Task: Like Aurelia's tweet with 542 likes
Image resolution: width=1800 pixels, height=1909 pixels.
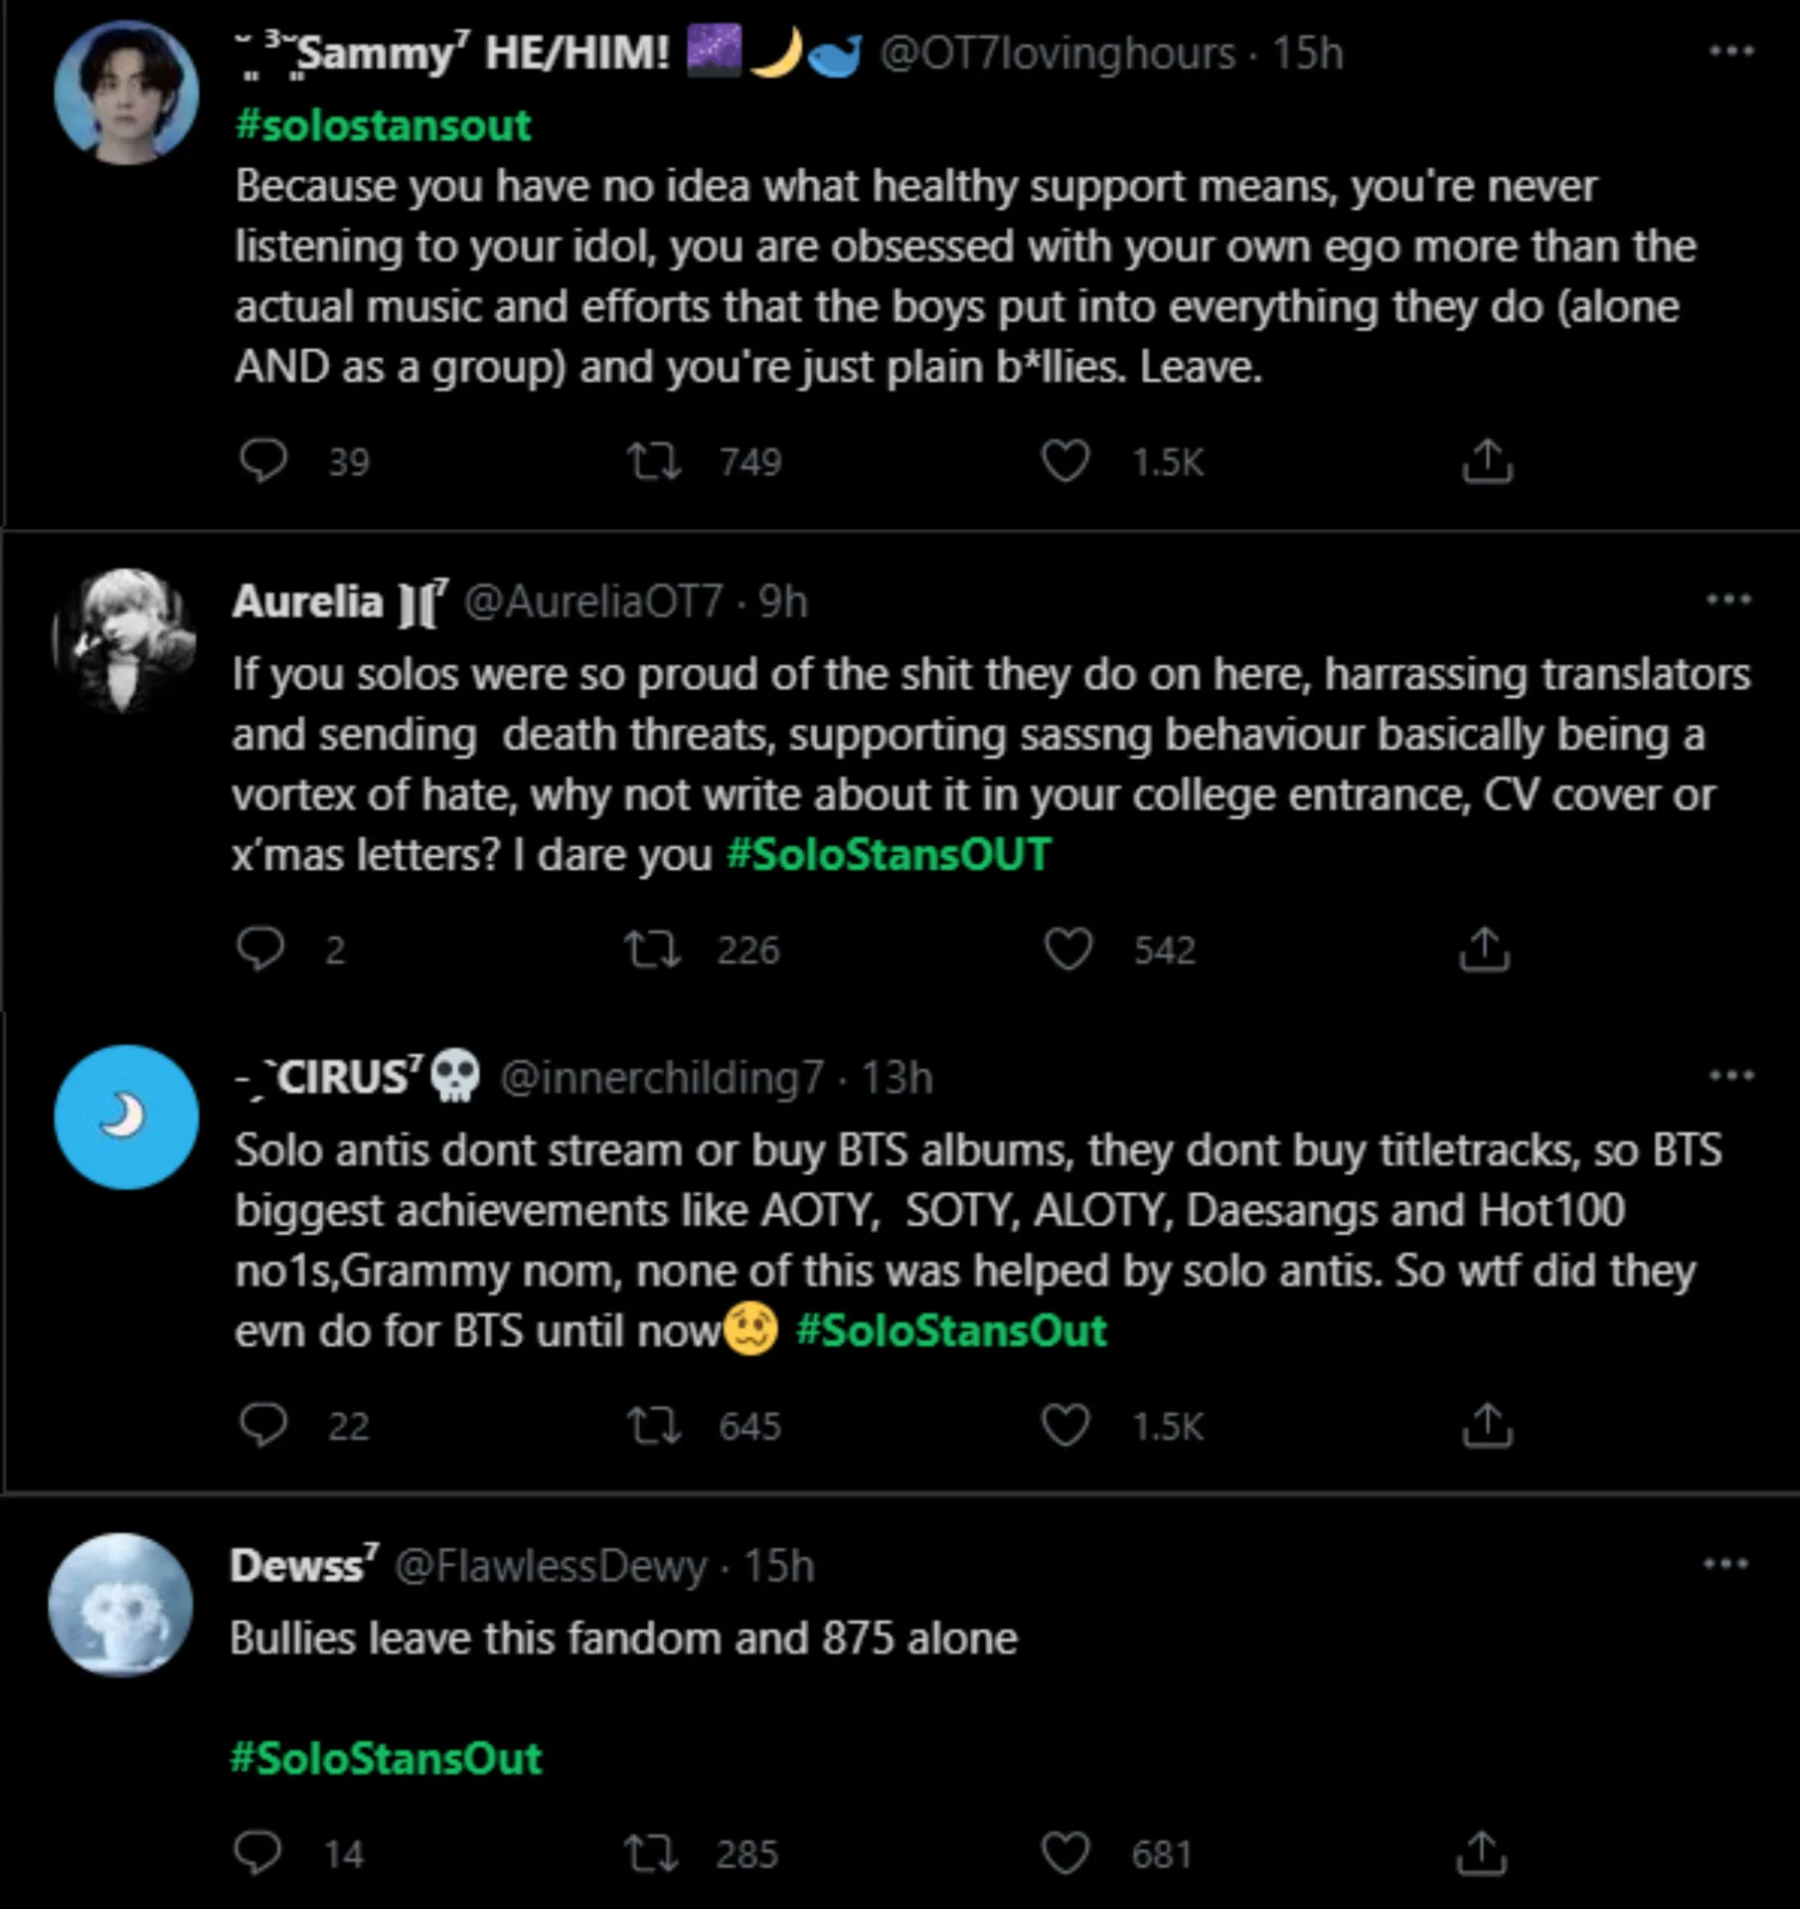Action: (x=1068, y=949)
